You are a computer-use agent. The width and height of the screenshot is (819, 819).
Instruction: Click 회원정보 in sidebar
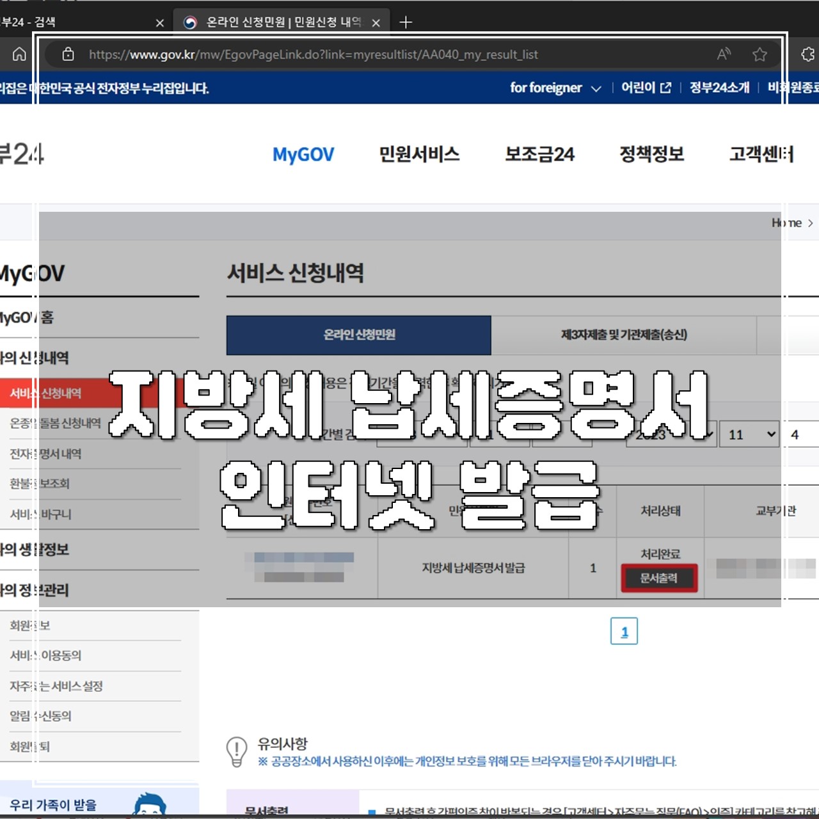29,625
